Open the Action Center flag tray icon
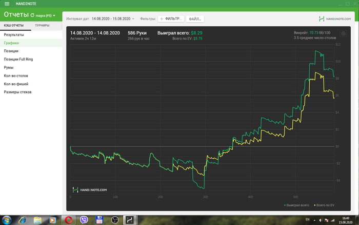This screenshot has width=359, height=225. [x=327, y=220]
